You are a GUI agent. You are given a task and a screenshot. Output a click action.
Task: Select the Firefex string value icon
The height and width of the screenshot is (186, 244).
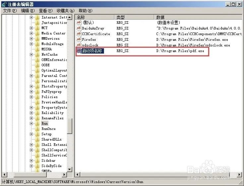pyautogui.click(x=79, y=39)
